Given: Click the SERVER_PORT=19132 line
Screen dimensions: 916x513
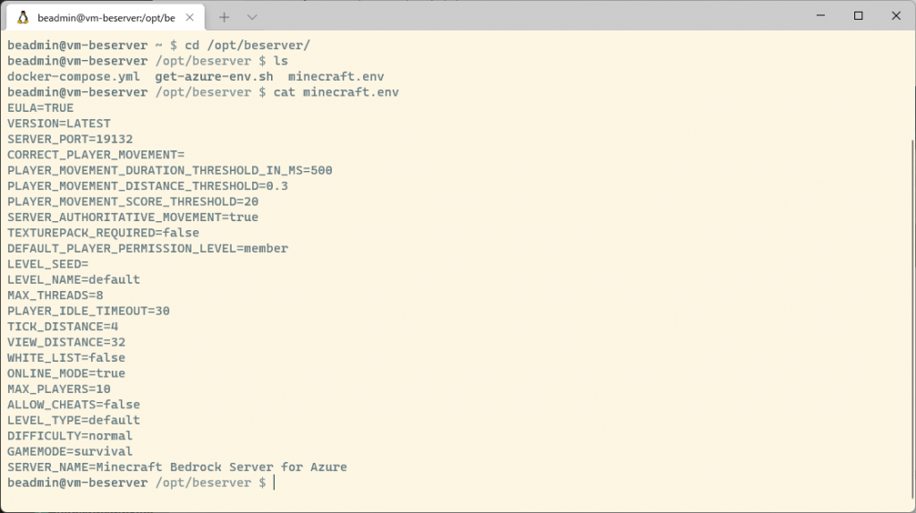Looking at the screenshot, I should [x=70, y=140].
